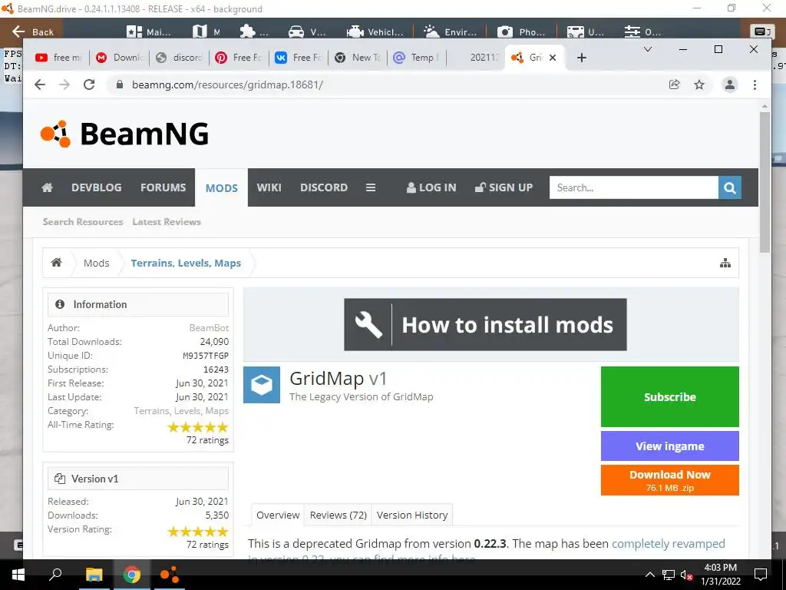Click 'completely revamped' link in description
786x590 pixels.
(x=669, y=544)
